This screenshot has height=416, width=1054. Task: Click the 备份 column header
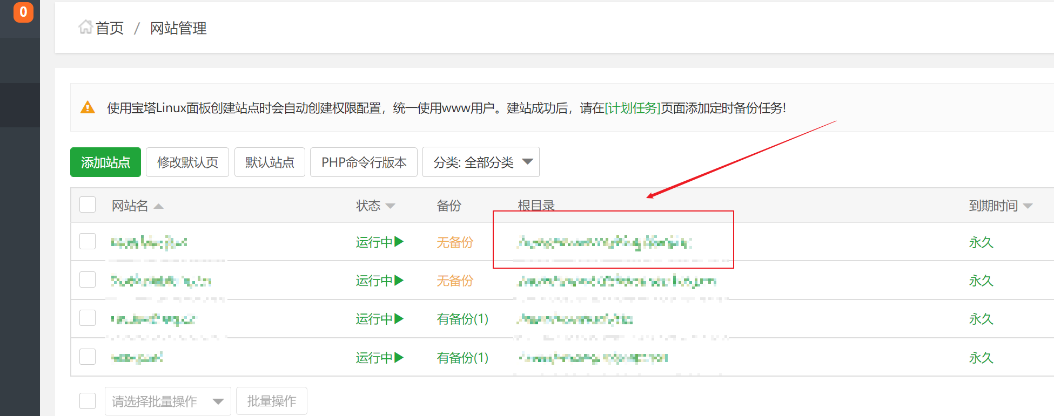[x=449, y=206]
